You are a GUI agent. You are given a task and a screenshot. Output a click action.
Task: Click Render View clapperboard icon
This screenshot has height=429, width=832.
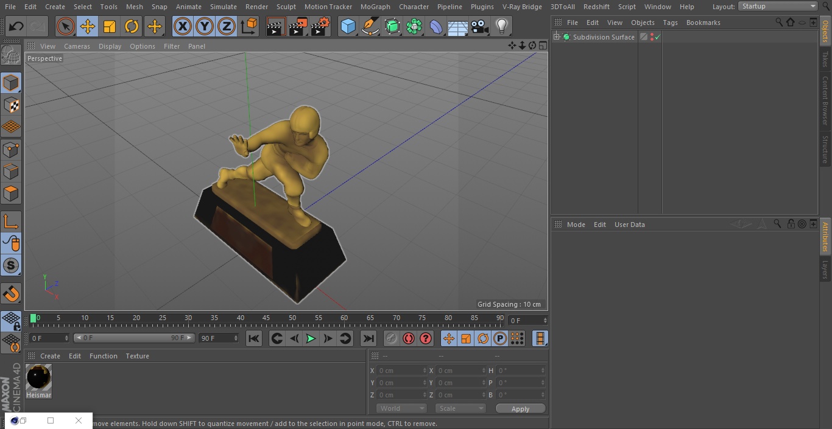pyautogui.click(x=276, y=26)
